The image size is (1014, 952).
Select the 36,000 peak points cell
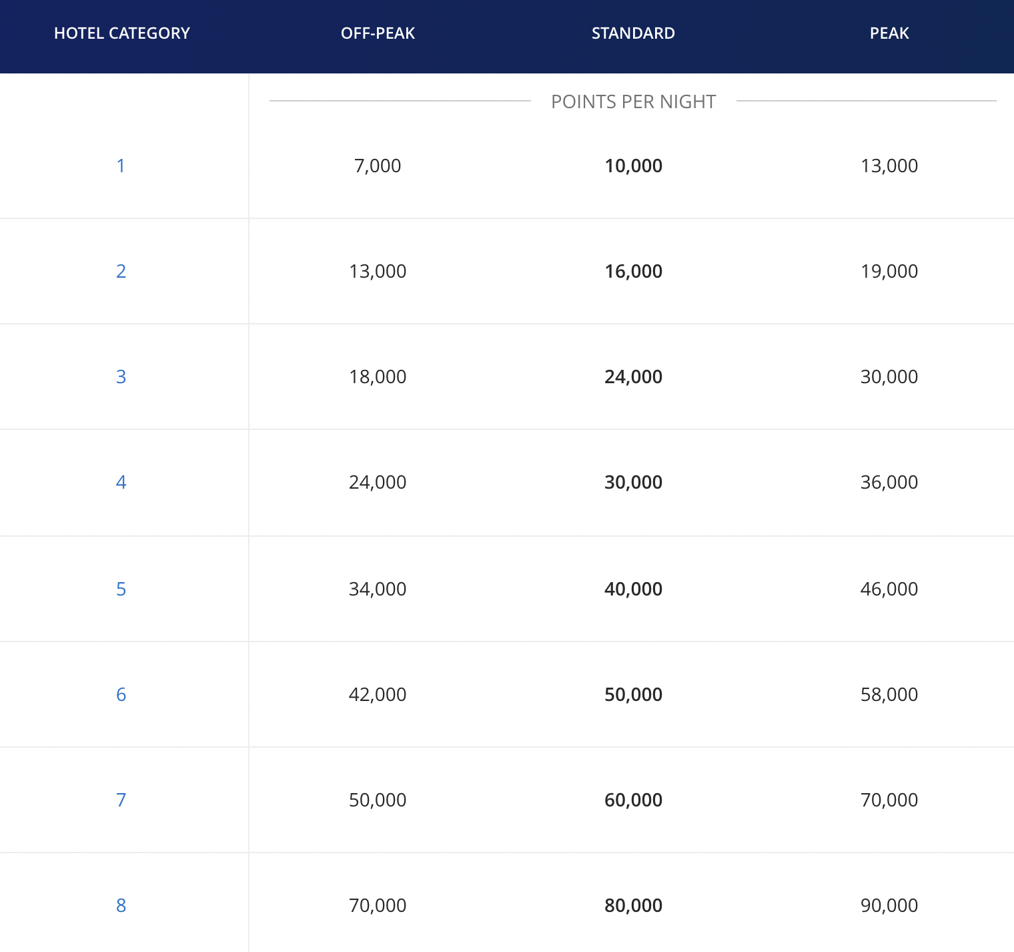[x=889, y=482]
